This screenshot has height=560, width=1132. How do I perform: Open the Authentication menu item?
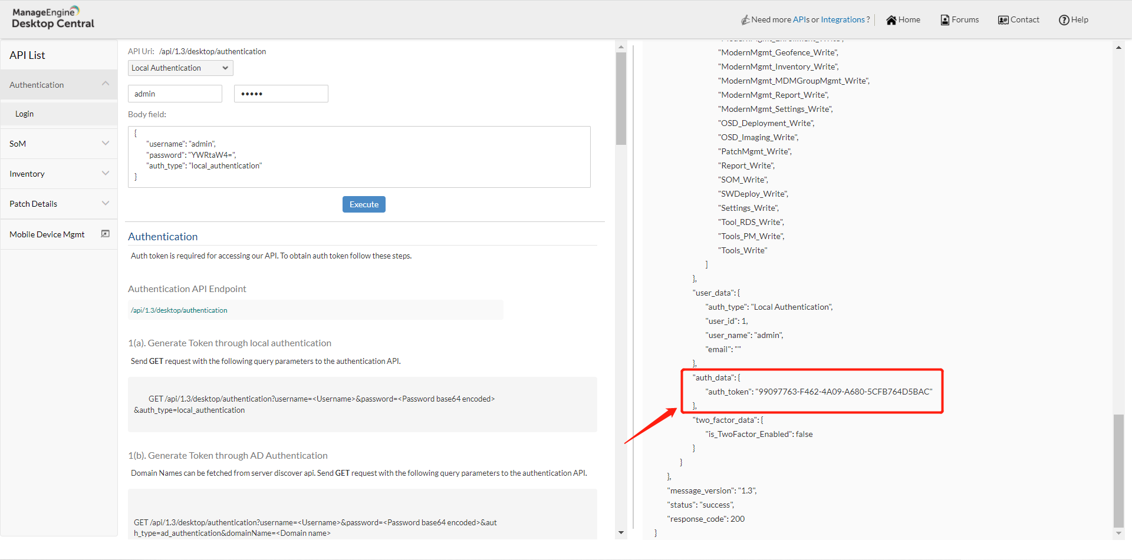click(x=59, y=85)
